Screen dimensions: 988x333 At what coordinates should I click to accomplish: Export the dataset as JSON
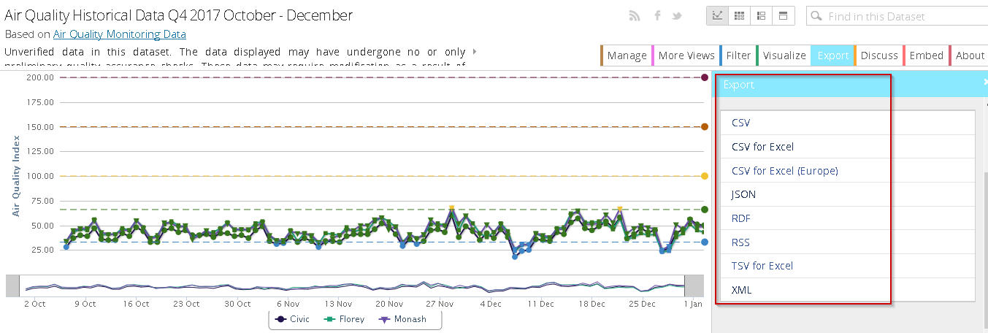pyautogui.click(x=743, y=194)
